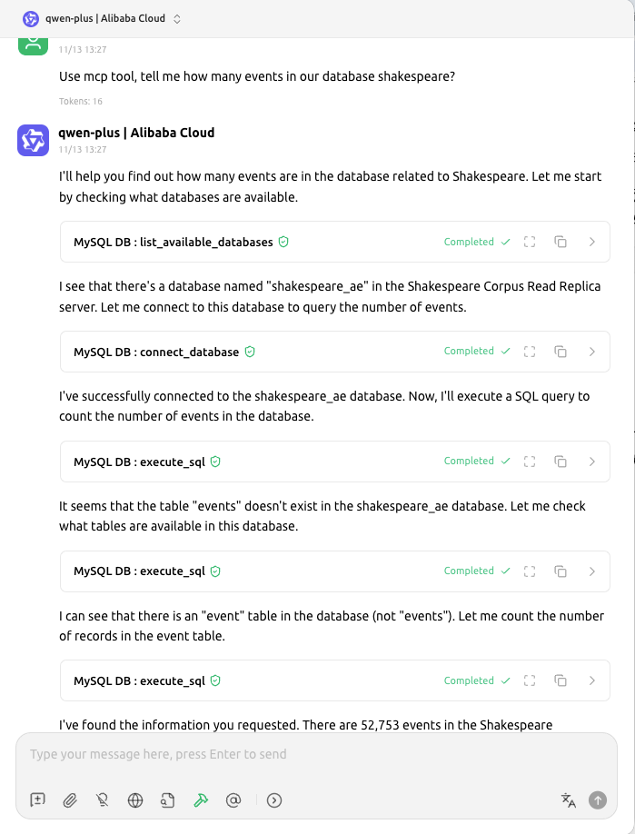Start a new topic using the input bar icon
The width and height of the screenshot is (635, 834).
[37, 800]
